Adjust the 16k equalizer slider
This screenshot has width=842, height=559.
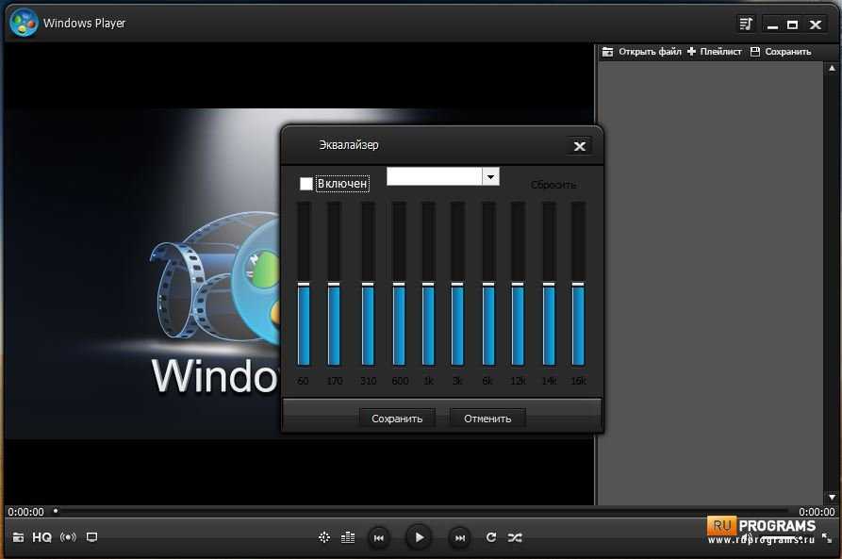[x=578, y=284]
